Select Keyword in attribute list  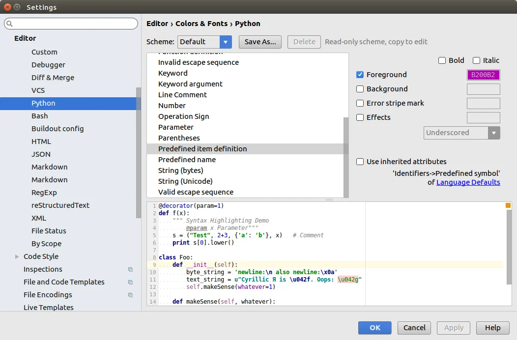173,73
